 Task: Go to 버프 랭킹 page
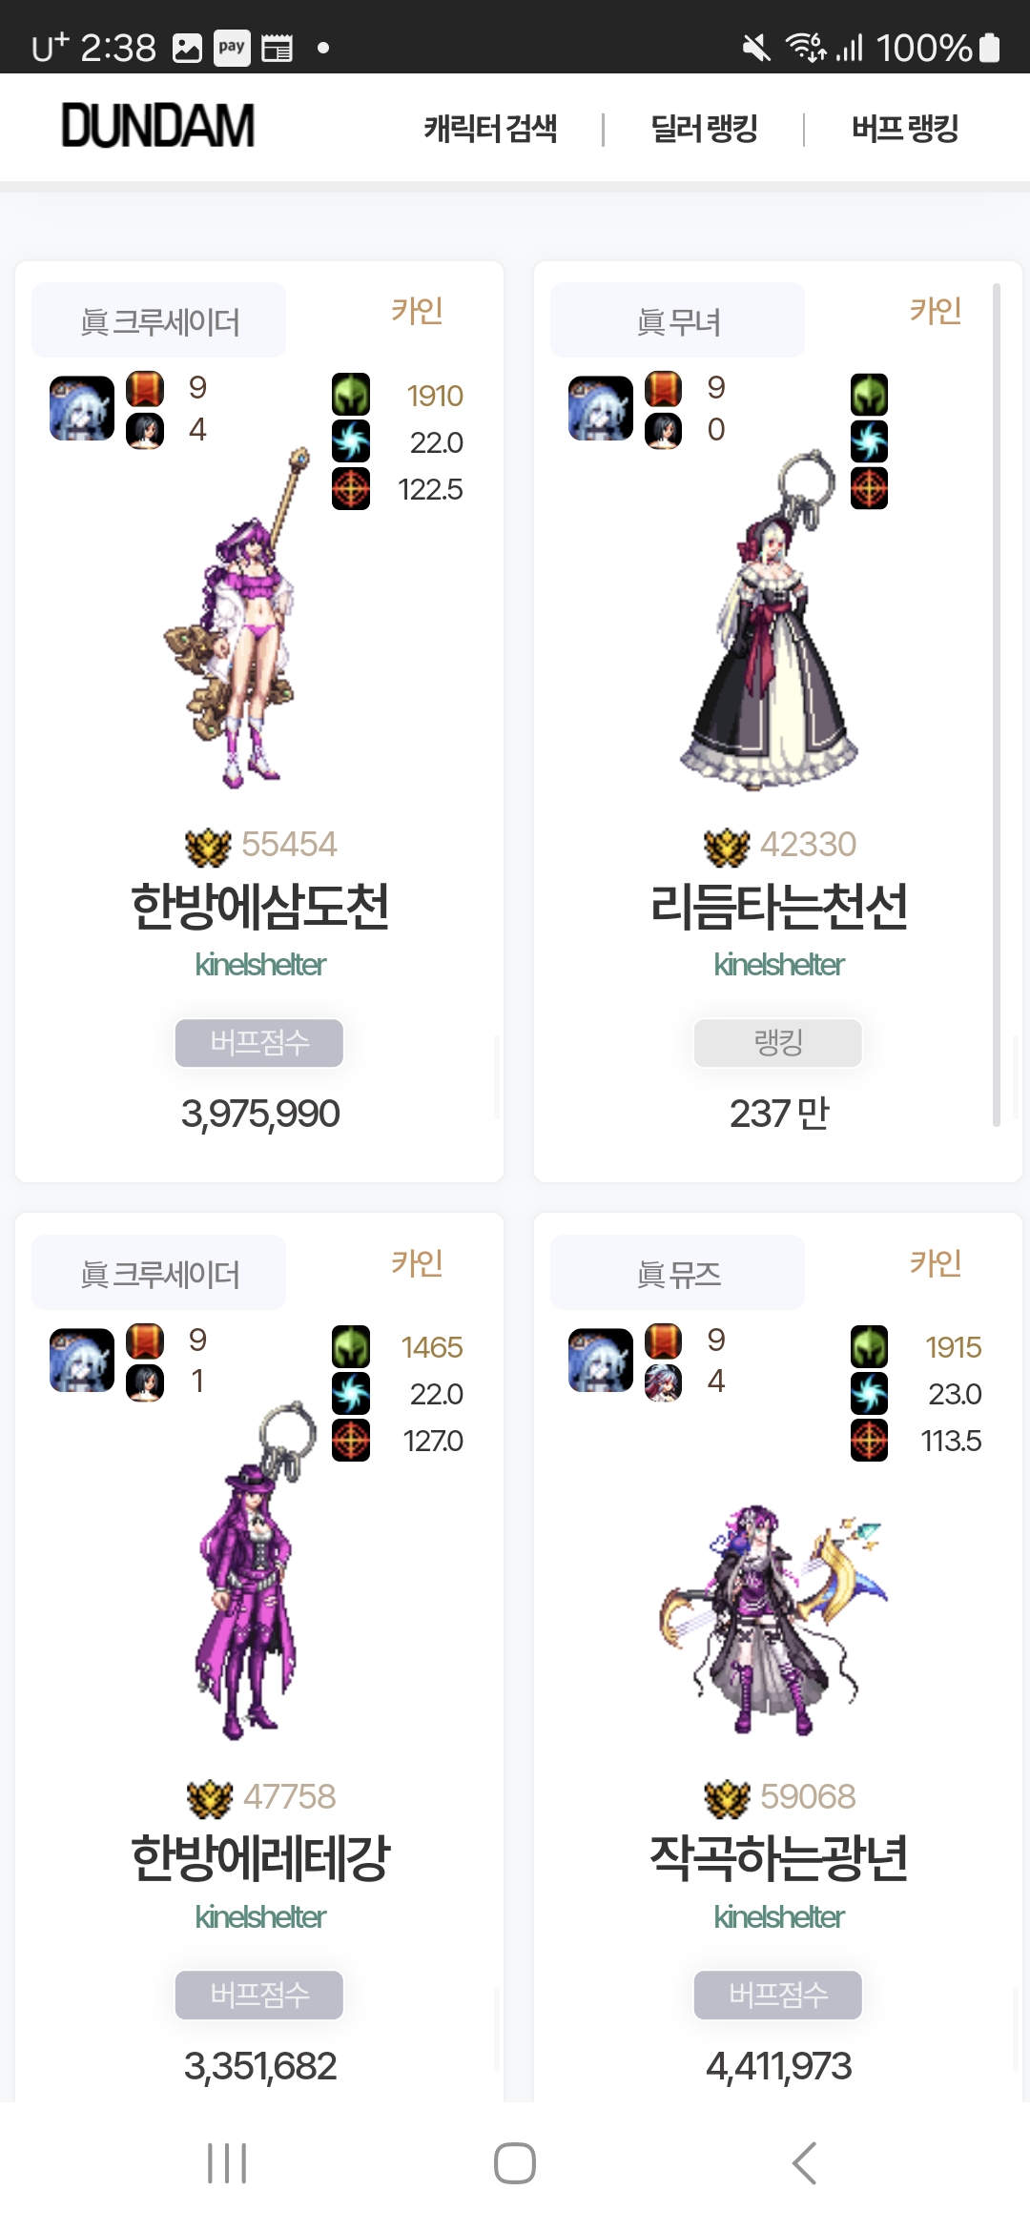pos(905,128)
